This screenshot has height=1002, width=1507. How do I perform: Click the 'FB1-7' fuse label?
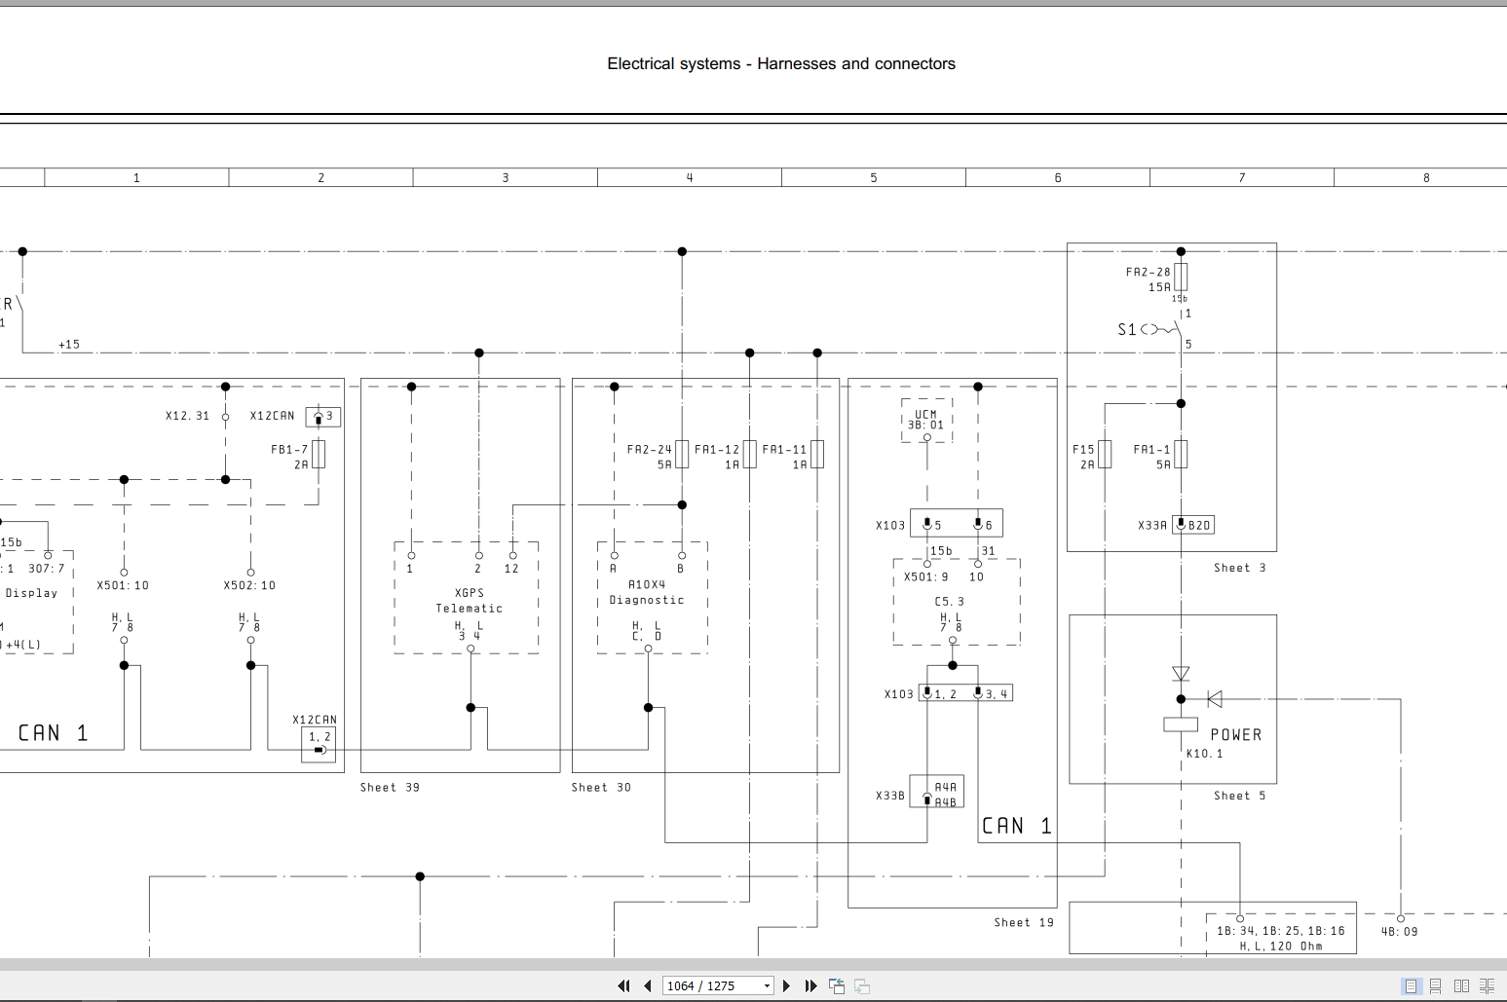click(x=289, y=450)
